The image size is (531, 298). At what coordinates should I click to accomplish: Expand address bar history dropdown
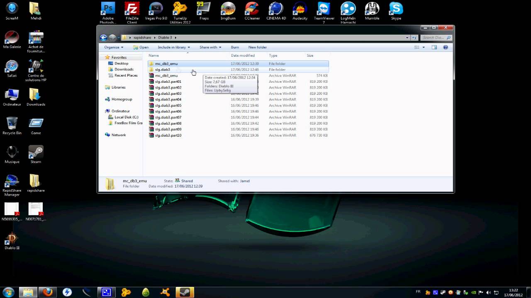[407, 38]
